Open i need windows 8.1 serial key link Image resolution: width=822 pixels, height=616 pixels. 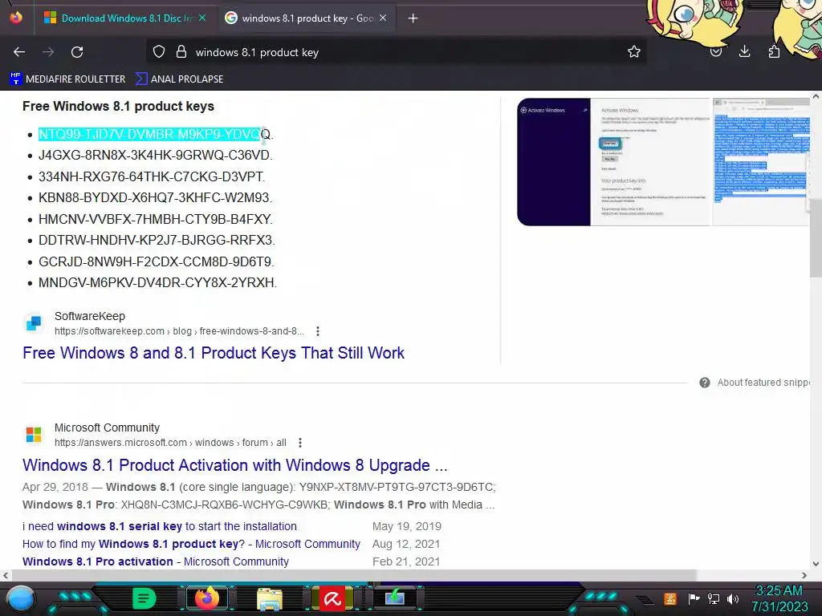coord(160,526)
